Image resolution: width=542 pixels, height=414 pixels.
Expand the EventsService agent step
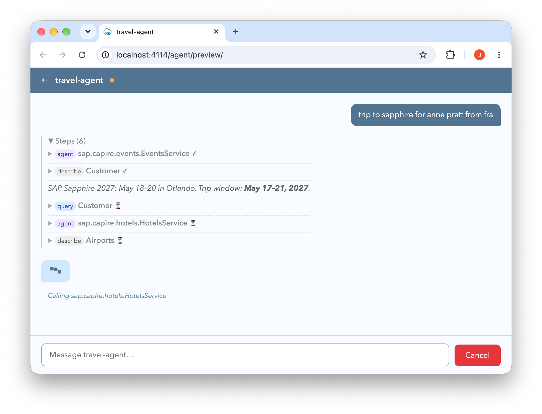[50, 154]
